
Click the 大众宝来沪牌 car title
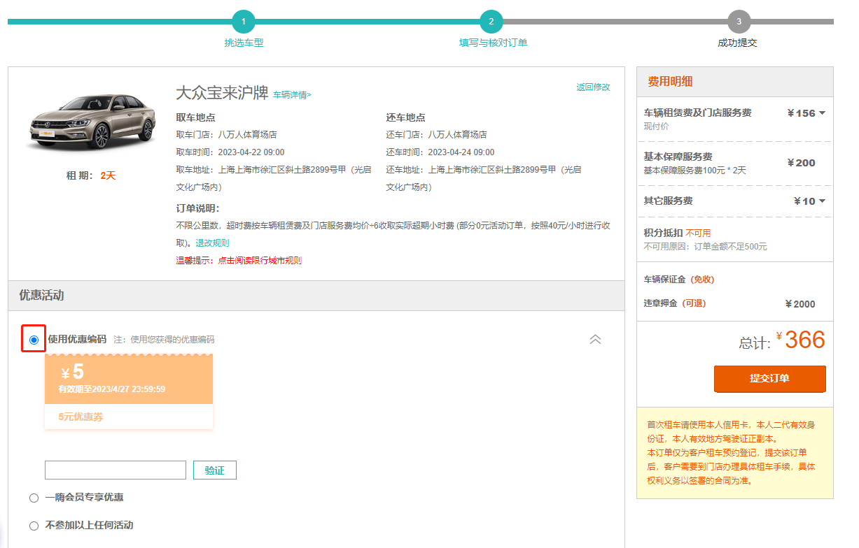222,93
